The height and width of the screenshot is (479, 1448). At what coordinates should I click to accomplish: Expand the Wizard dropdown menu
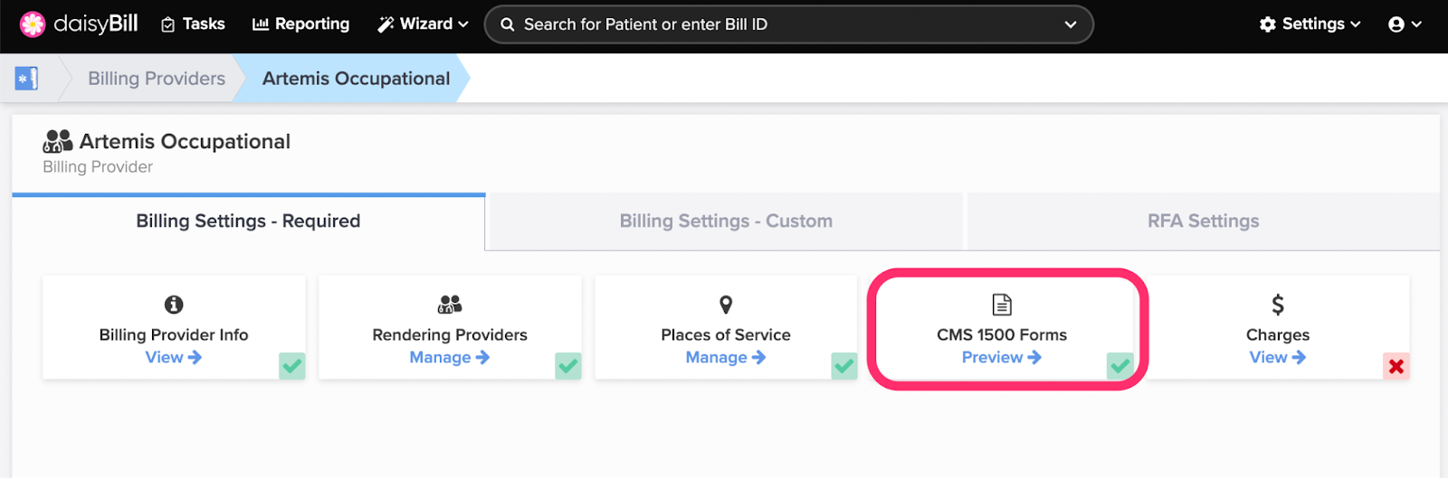(x=423, y=24)
